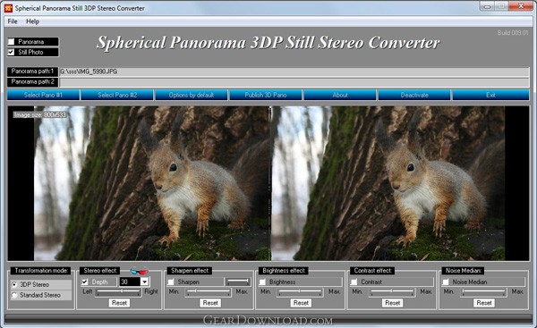
Task: Select the 3DP Stereo radio button
Action: [14, 284]
